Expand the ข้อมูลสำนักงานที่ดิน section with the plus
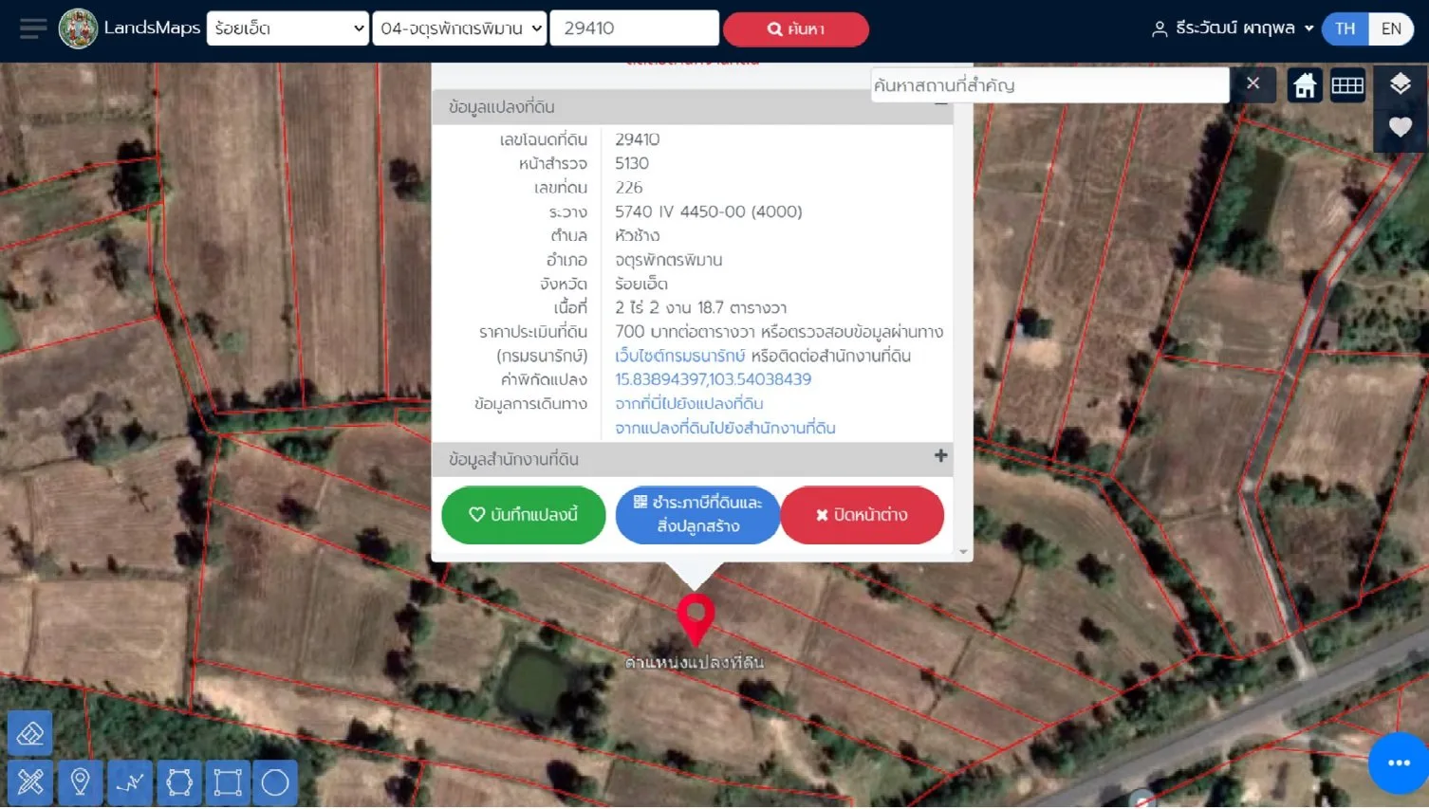The width and height of the screenshot is (1429, 809). 940,456
